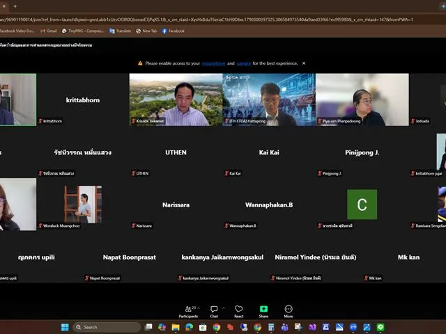Dismiss the enable access warning banner
Viewport: 446px width, 334px height.
click(x=304, y=63)
